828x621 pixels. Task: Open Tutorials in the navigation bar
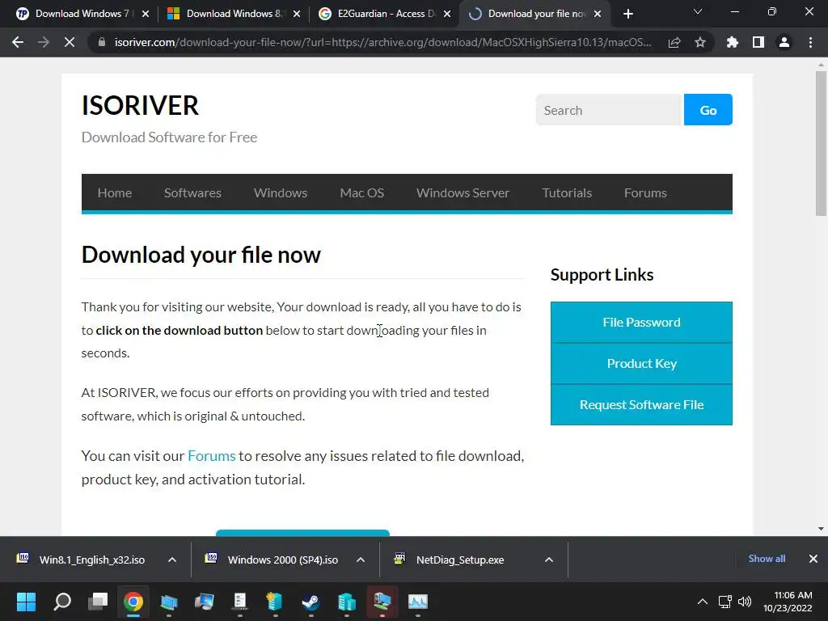(567, 192)
